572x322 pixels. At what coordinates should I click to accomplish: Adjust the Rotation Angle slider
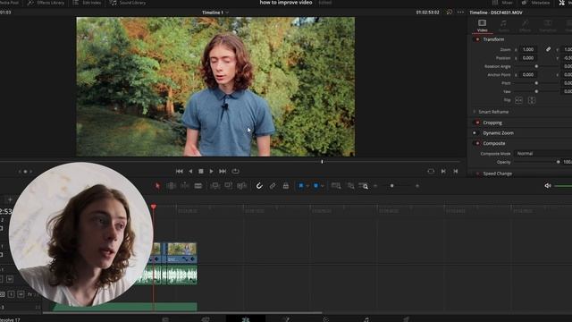pos(536,66)
